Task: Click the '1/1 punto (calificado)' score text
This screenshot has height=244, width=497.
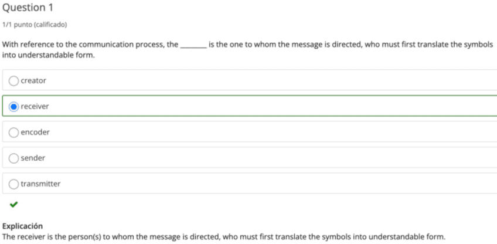Action: point(35,25)
